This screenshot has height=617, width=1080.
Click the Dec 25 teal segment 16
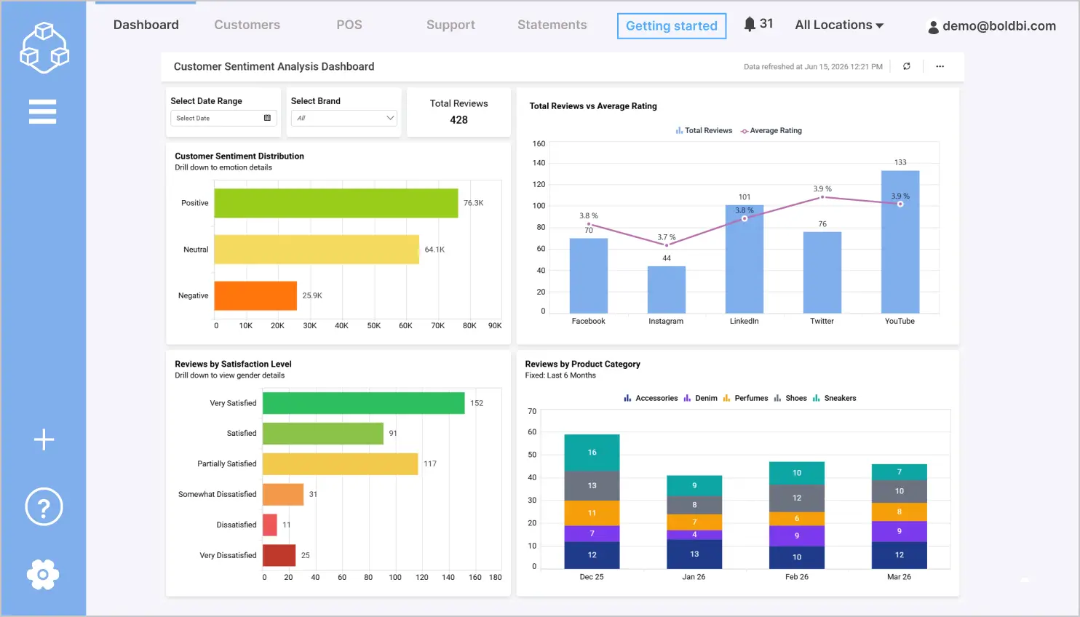coord(592,453)
